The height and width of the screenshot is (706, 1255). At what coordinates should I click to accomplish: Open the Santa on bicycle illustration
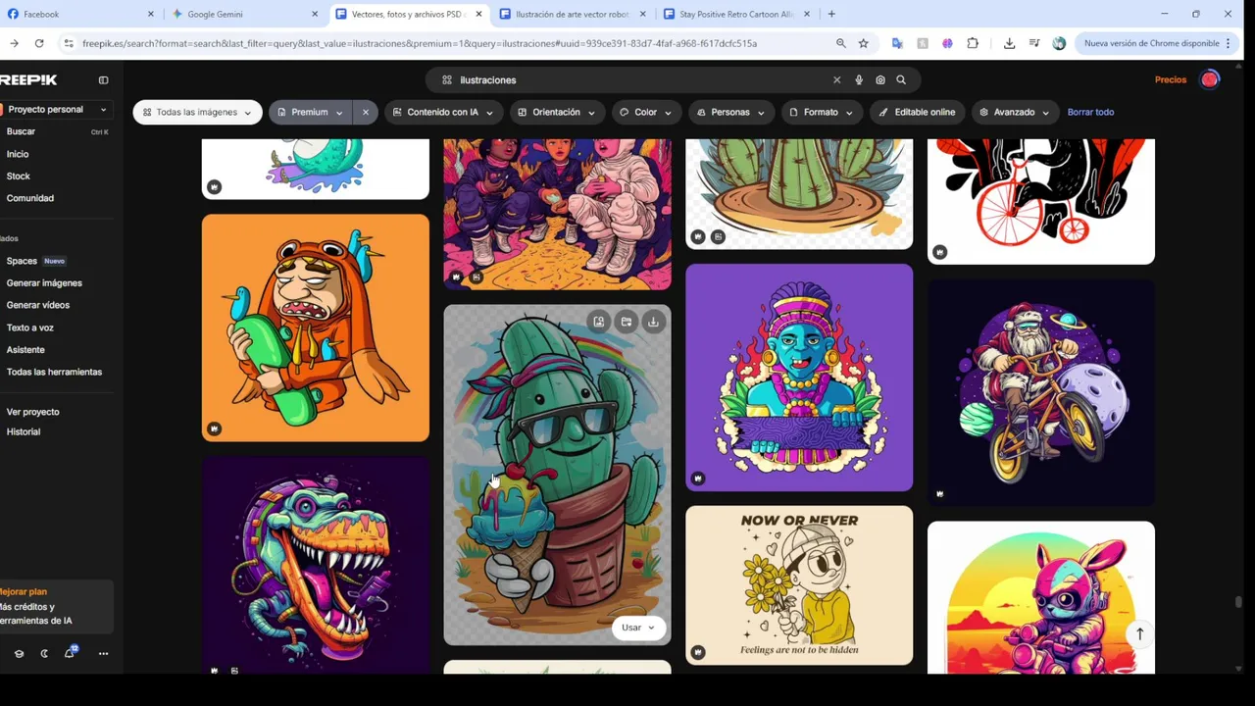(1041, 392)
